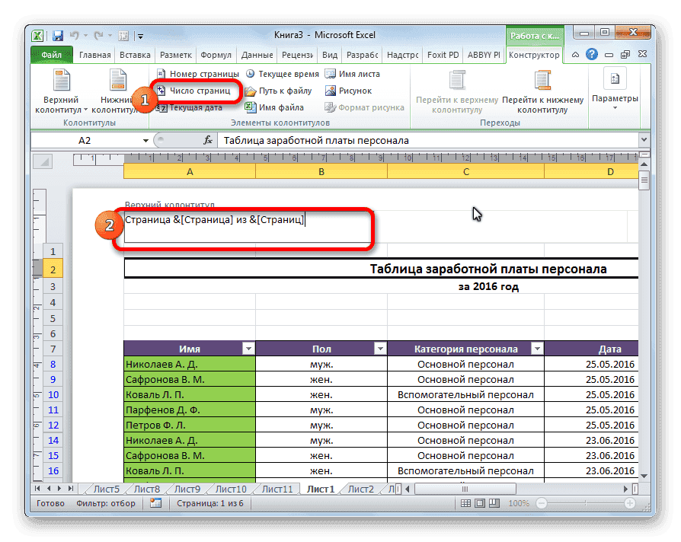Insert the current date
This screenshot has width=681, height=542.
coord(198,107)
